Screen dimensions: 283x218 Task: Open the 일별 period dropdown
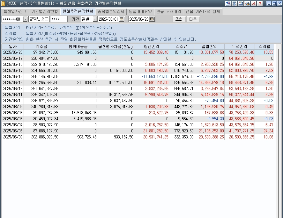[95, 19]
